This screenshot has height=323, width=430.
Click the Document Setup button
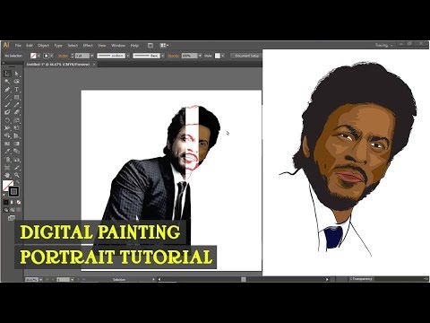(x=246, y=56)
